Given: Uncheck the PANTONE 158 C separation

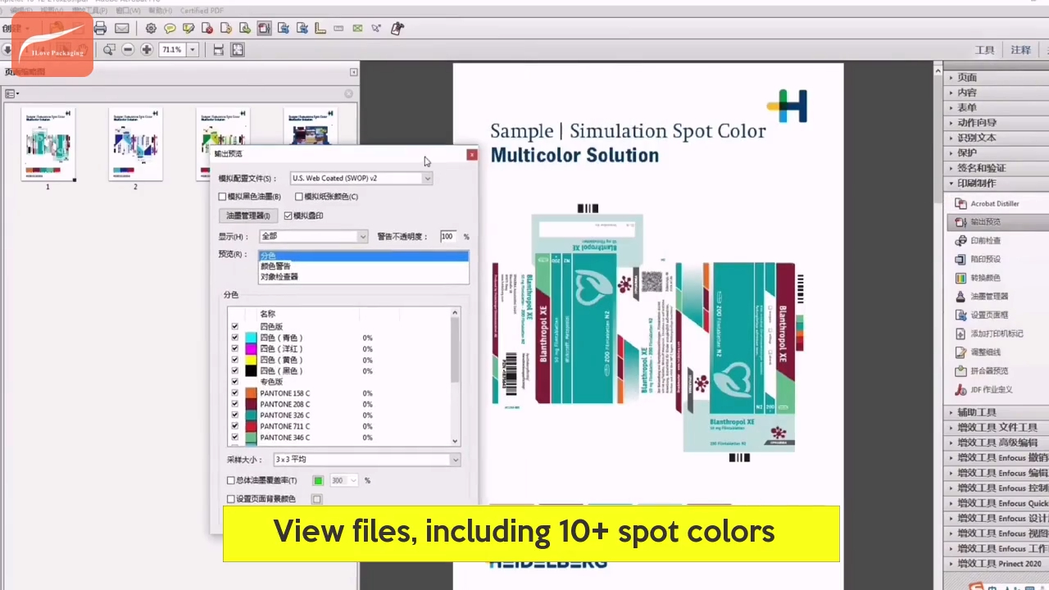Looking at the screenshot, I should click(x=235, y=393).
